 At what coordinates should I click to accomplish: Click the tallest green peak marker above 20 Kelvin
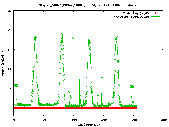click(x=62, y=26)
